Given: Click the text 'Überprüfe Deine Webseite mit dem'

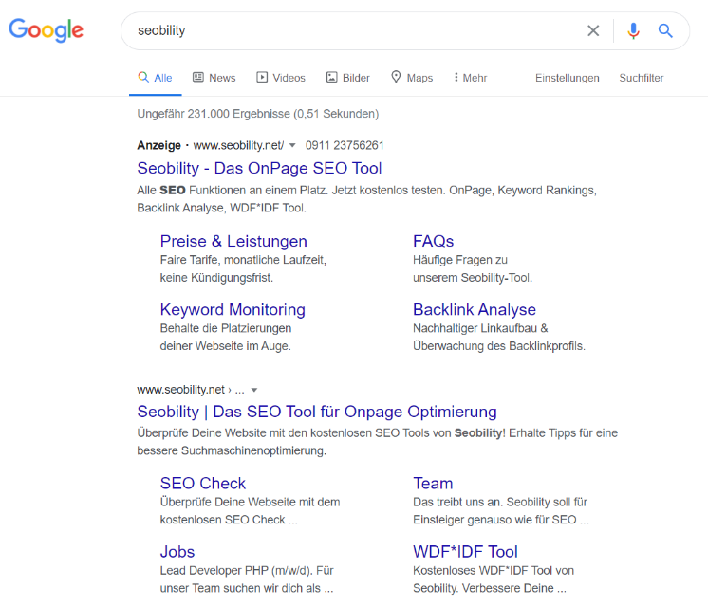Looking at the screenshot, I should click(251, 503).
